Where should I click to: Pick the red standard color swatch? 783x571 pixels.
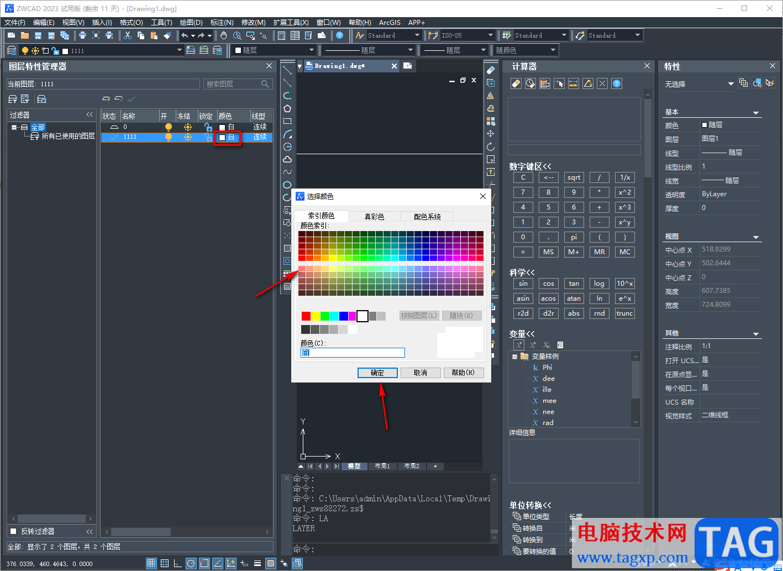[306, 316]
